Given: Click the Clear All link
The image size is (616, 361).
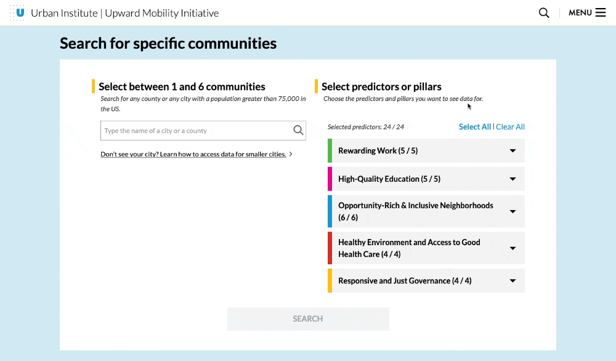Looking at the screenshot, I should click(510, 127).
